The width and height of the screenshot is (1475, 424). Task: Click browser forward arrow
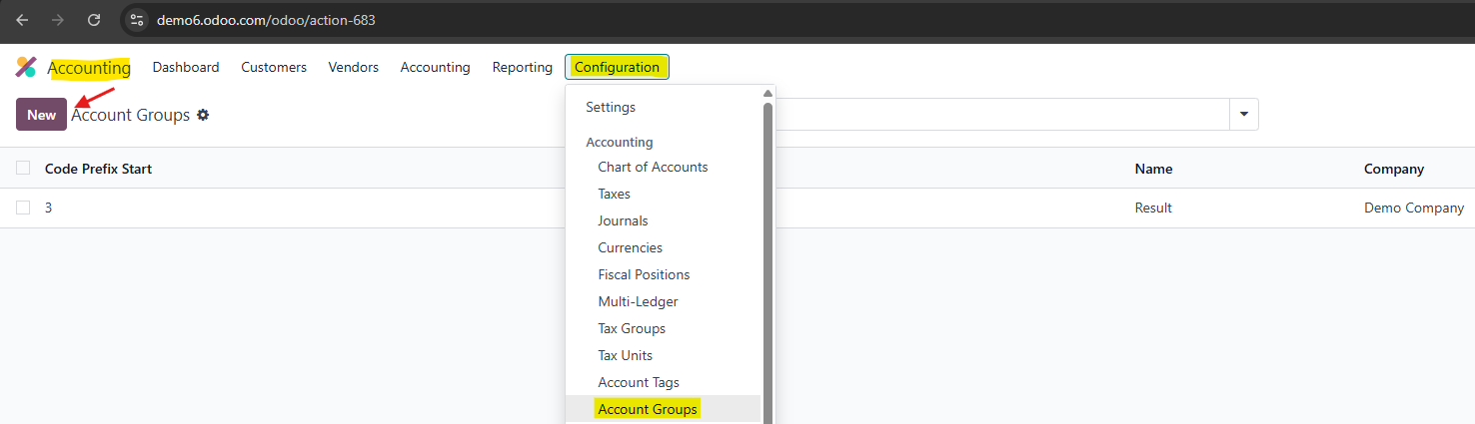(x=58, y=20)
